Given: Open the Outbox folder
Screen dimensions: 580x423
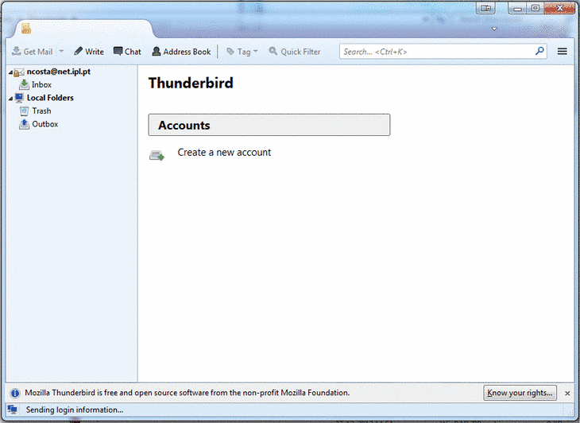Looking at the screenshot, I should (44, 124).
